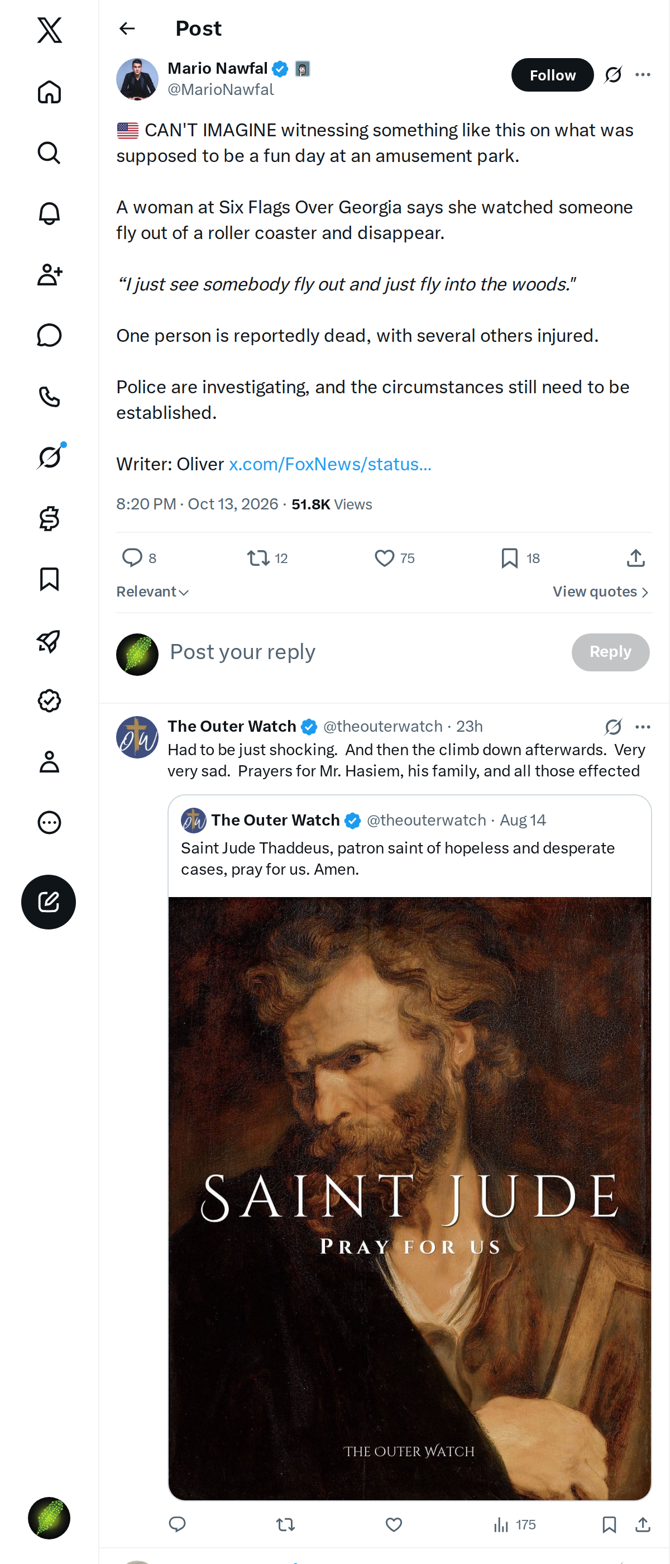This screenshot has width=670, height=1564.
Task: Open Bookmarks in the left sidebar
Action: (x=49, y=579)
